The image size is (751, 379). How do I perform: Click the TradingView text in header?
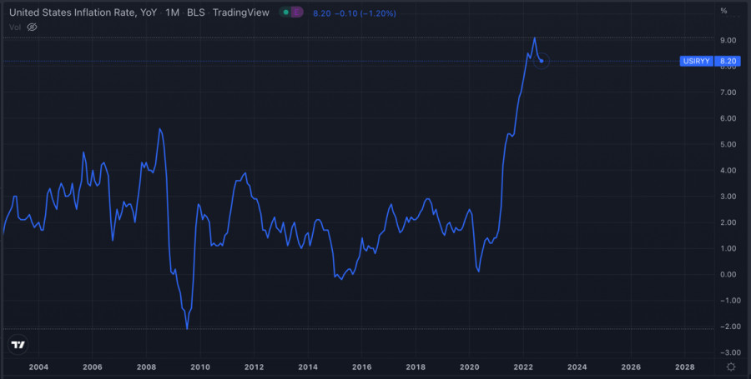(x=241, y=12)
